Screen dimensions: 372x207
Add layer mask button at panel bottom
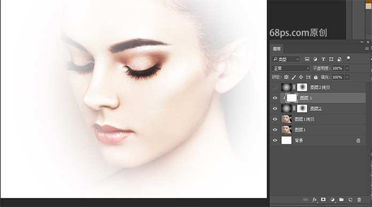pyautogui.click(x=323, y=200)
